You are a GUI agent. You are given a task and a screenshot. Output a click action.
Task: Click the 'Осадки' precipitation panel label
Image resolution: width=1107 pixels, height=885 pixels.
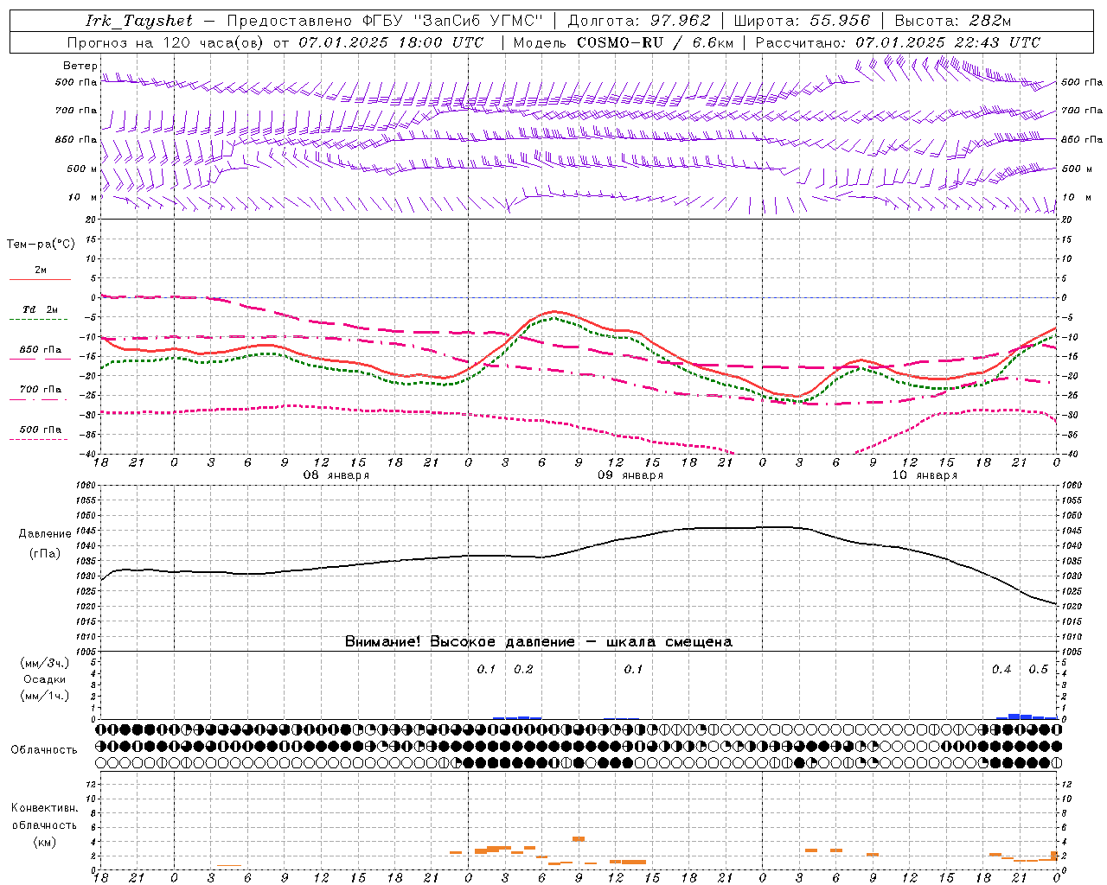pos(44,679)
